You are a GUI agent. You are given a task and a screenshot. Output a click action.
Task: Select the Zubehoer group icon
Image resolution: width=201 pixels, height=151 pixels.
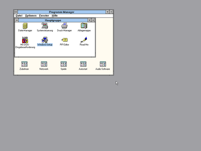tap(24, 64)
